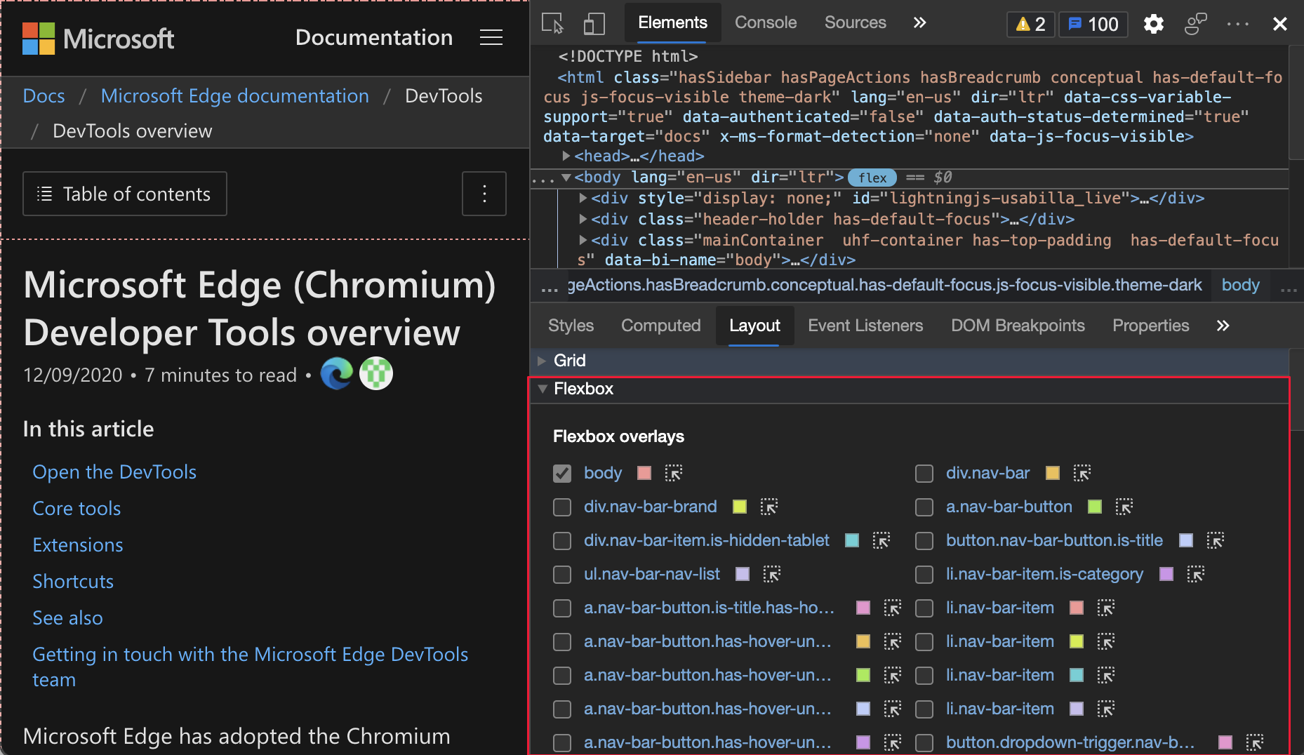Enable the ul.nav-bar-nav-list overlay
This screenshot has width=1304, height=755.
[561, 574]
